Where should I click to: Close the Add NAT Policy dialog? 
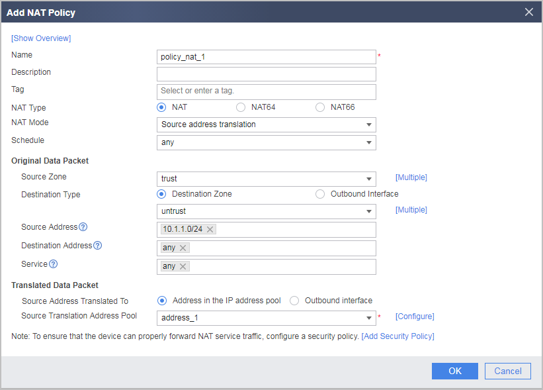[x=529, y=12]
